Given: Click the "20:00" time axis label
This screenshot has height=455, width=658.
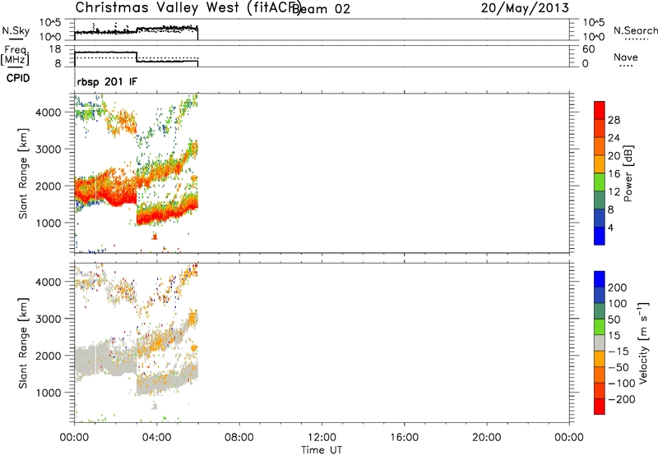Looking at the screenshot, I should 486,438.
